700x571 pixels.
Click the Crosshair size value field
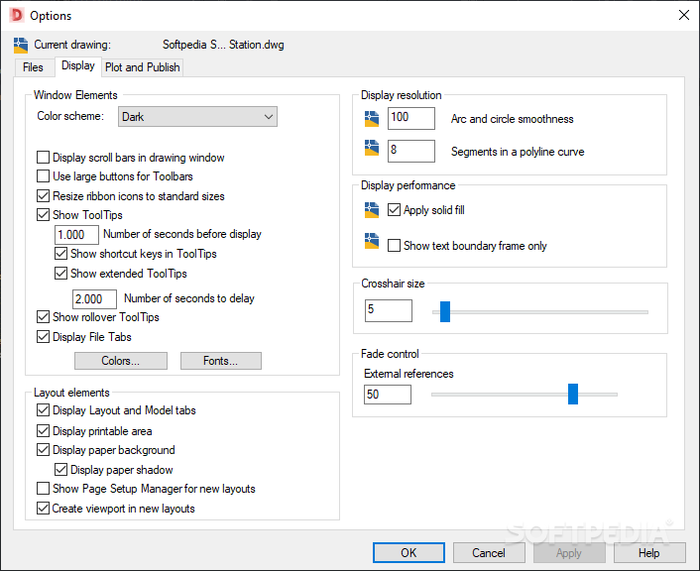pos(389,310)
